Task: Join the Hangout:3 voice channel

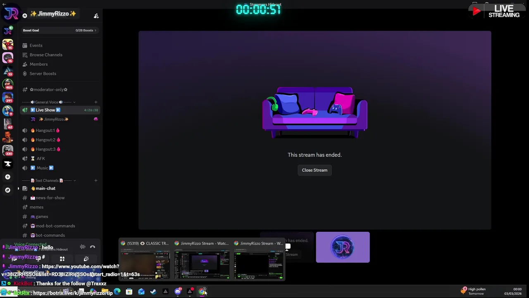Action: click(x=60, y=149)
